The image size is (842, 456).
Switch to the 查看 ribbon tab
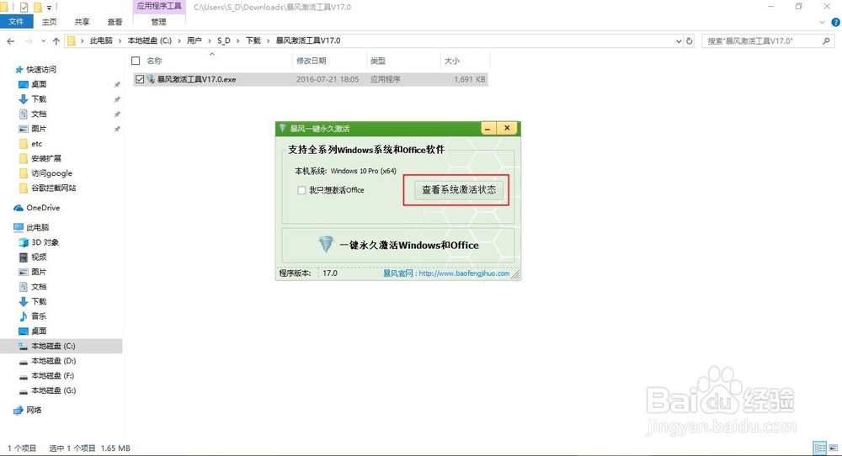tap(115, 22)
